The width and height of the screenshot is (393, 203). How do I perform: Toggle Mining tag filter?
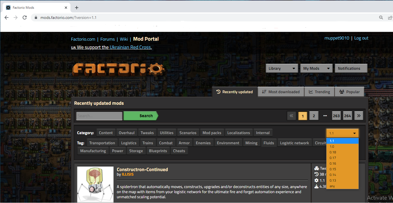pyautogui.click(x=251, y=143)
